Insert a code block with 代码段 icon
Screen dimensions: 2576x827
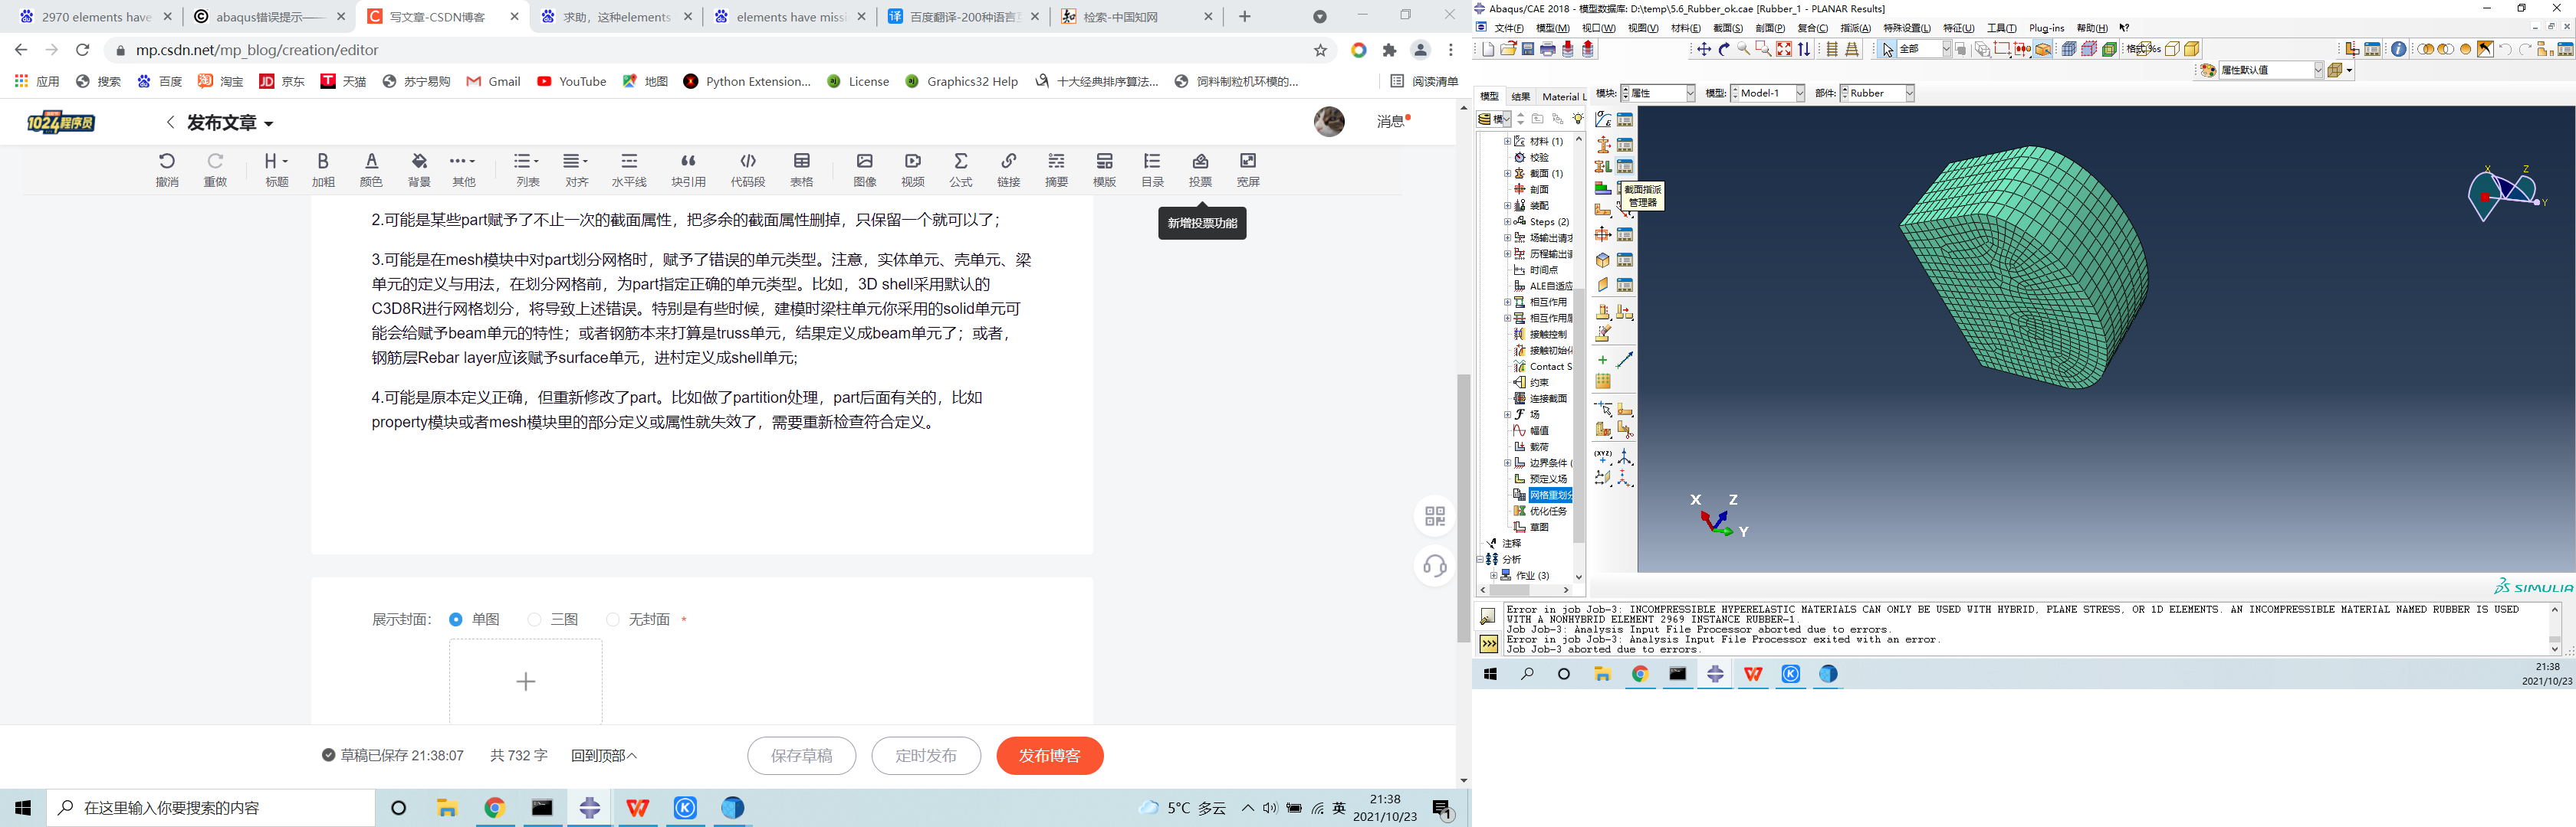click(747, 161)
